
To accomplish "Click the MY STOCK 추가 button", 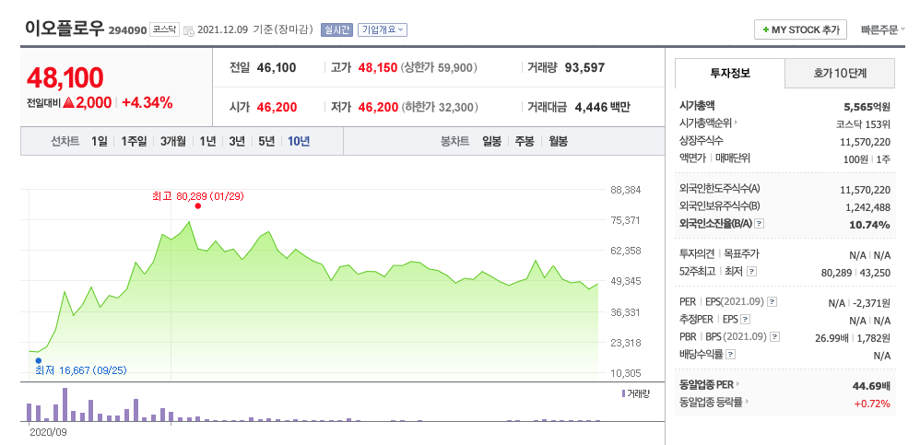I will click(x=800, y=29).
